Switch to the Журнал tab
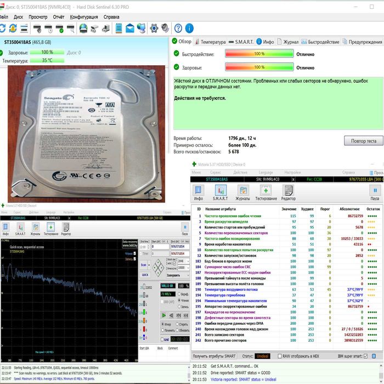The height and width of the screenshot is (384, 384). (288, 42)
